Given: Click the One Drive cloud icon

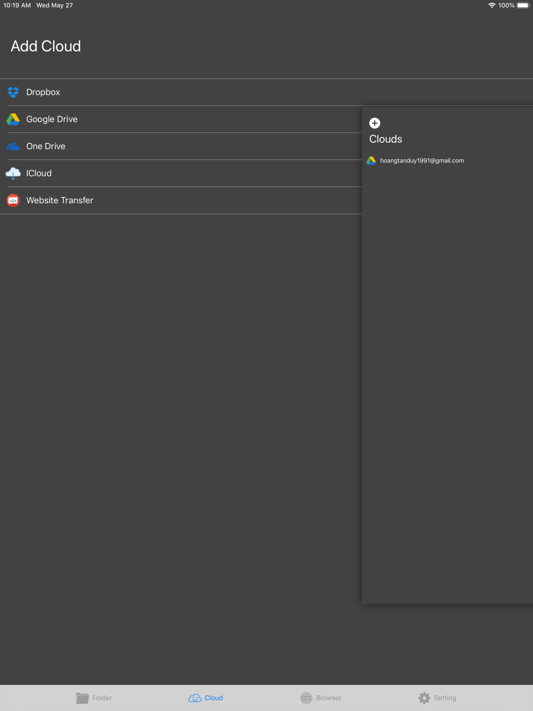Looking at the screenshot, I should click(x=13, y=146).
